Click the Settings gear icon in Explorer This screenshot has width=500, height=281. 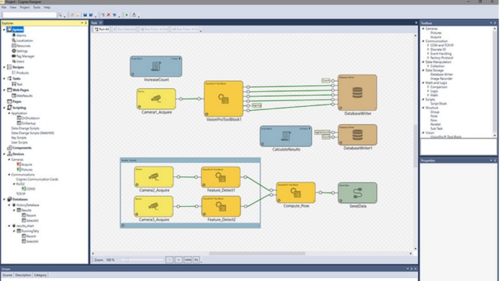(x=14, y=51)
